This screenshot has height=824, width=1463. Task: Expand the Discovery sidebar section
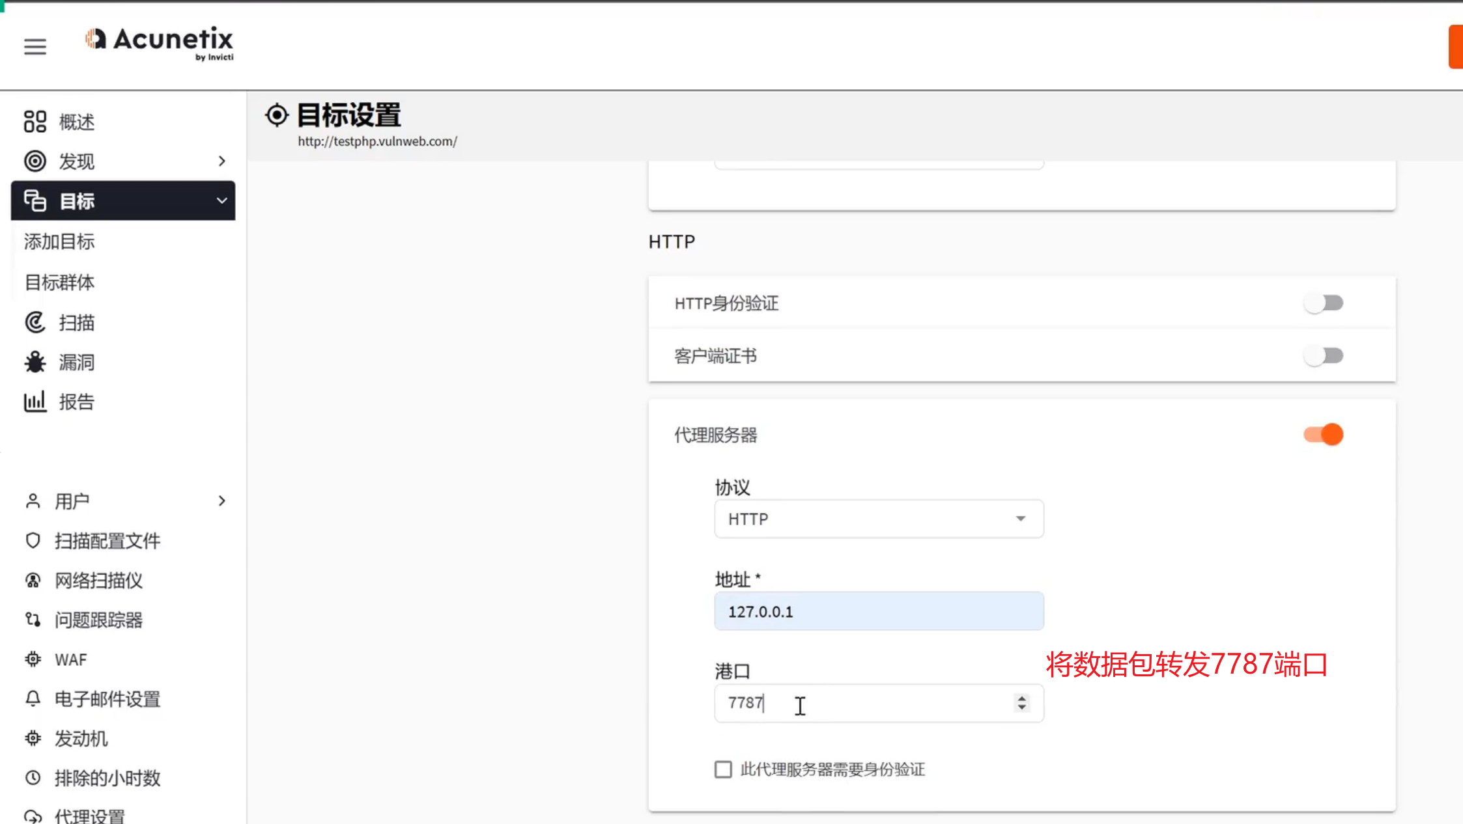pyautogui.click(x=221, y=161)
